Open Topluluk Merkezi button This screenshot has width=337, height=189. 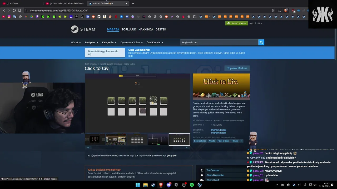click(x=237, y=68)
